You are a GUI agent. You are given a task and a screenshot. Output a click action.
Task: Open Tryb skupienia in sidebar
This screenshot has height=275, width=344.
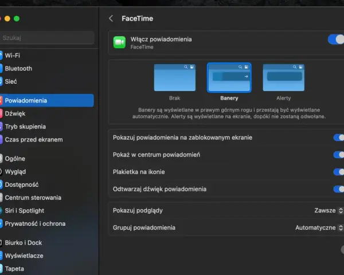tap(47, 127)
